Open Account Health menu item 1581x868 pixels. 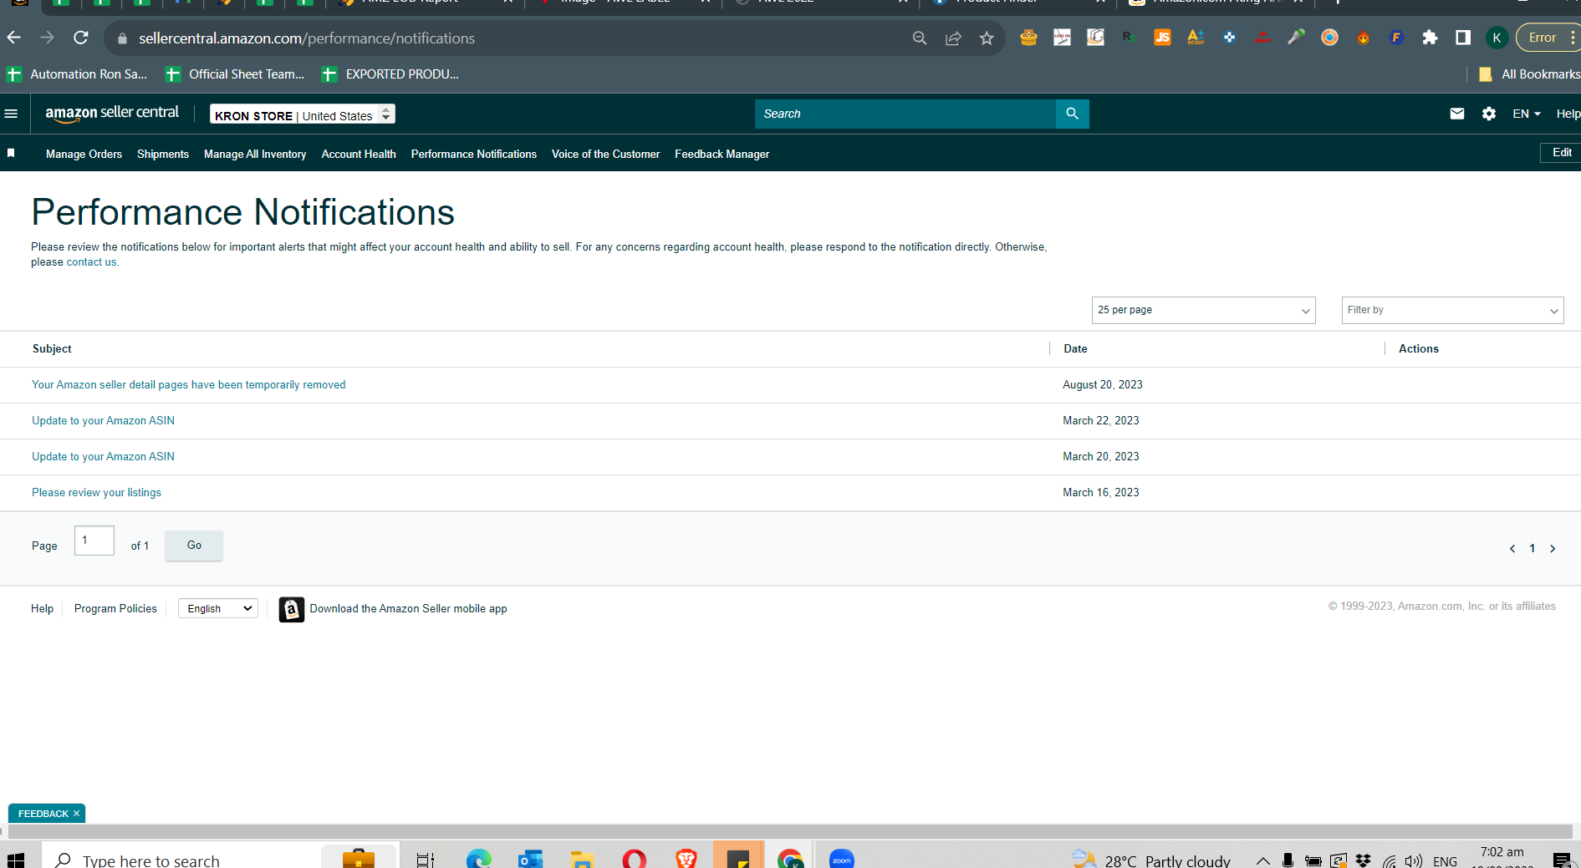click(x=359, y=154)
